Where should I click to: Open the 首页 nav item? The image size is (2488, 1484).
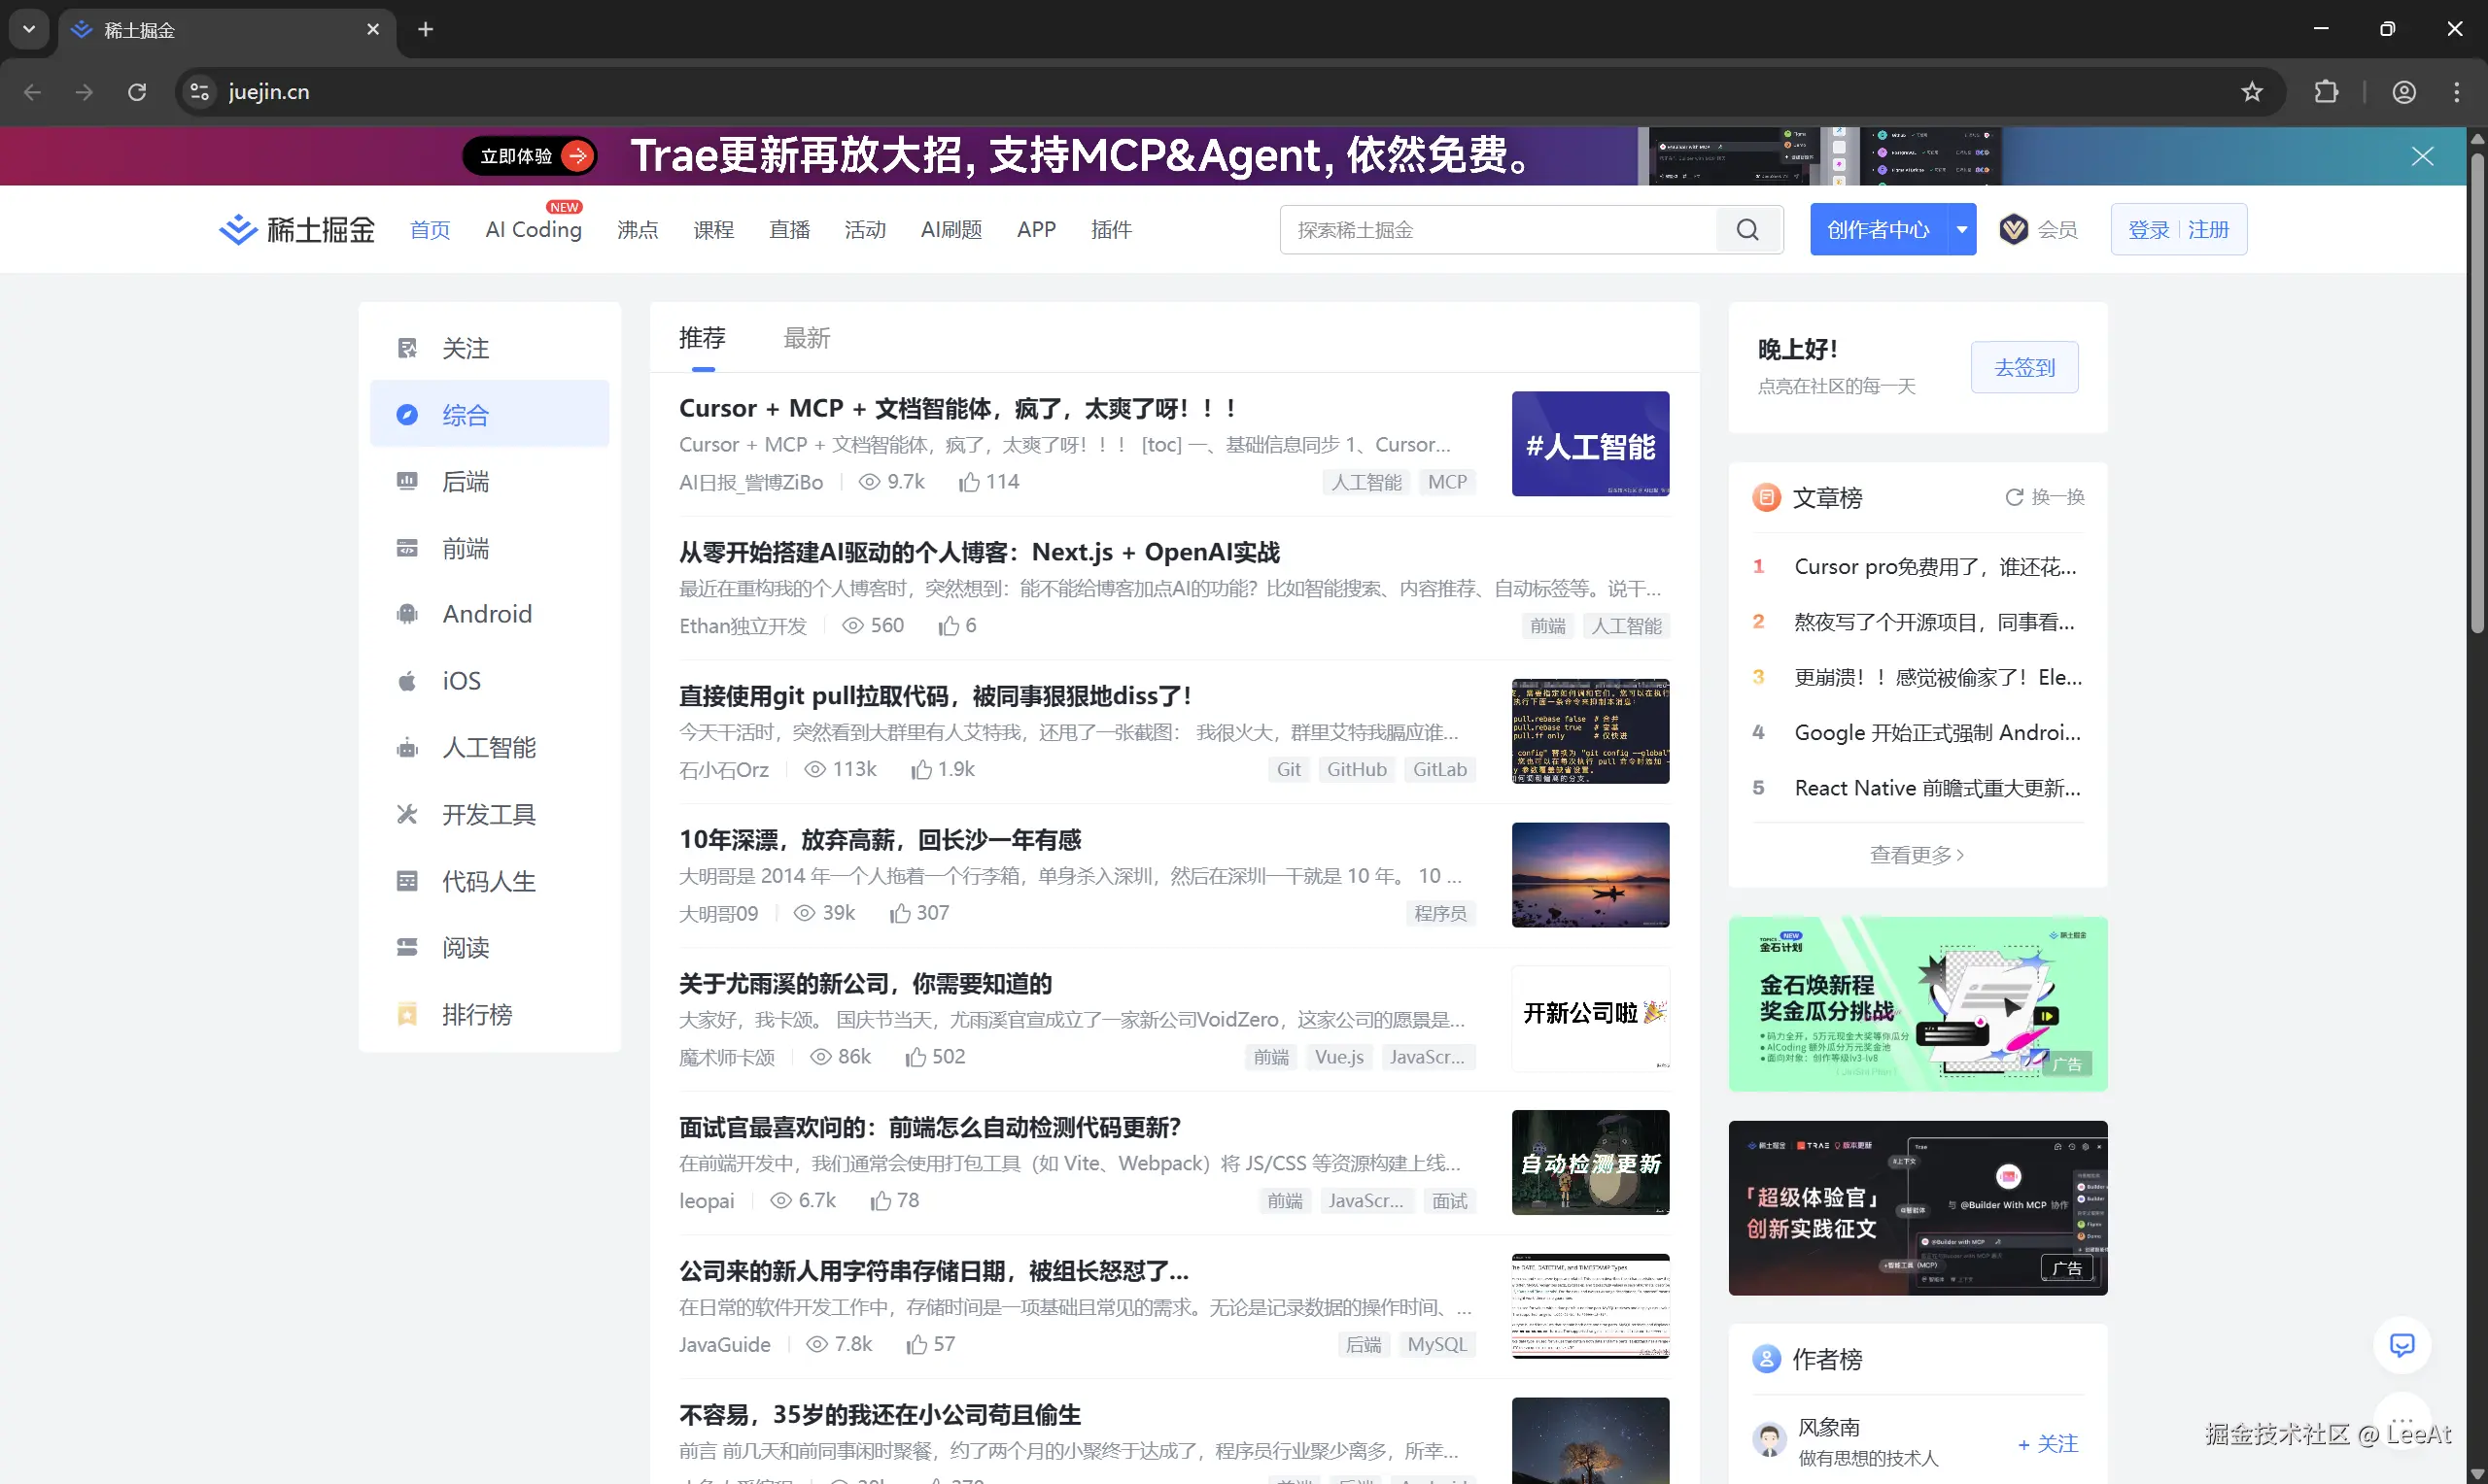430,229
